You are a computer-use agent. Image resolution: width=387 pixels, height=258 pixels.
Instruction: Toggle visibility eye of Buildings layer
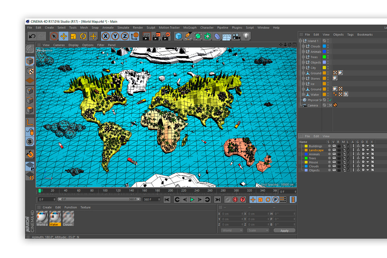point(334,146)
